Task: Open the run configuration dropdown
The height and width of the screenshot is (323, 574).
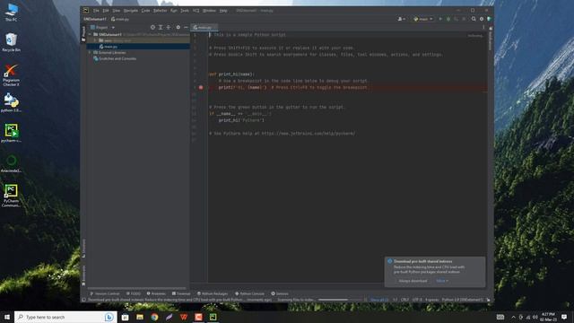Action: pos(423,19)
